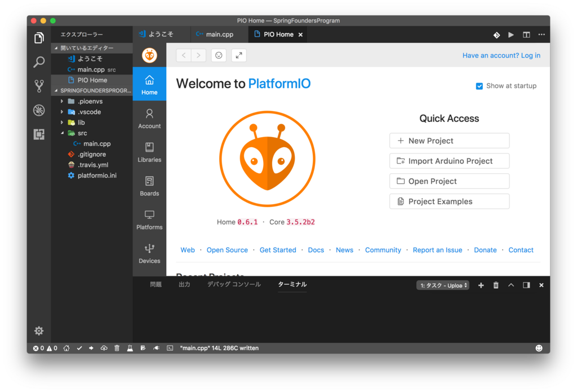Open the Extensions view icon
This screenshot has height=392, width=577.
(x=39, y=134)
